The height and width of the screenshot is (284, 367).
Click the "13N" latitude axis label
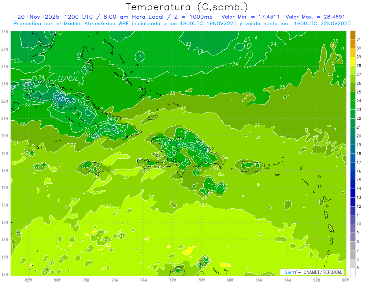tap(5, 257)
